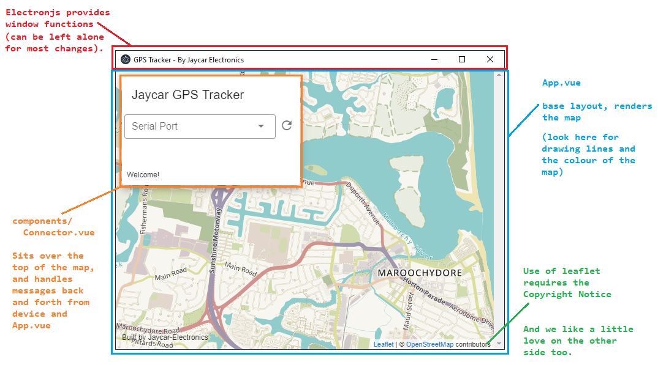Screen dimensions: 658x365
Task: Click the window title GPS Tracker text
Action: [189, 60]
